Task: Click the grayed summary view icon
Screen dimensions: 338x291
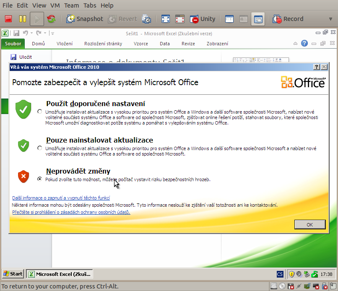Action: [243, 19]
